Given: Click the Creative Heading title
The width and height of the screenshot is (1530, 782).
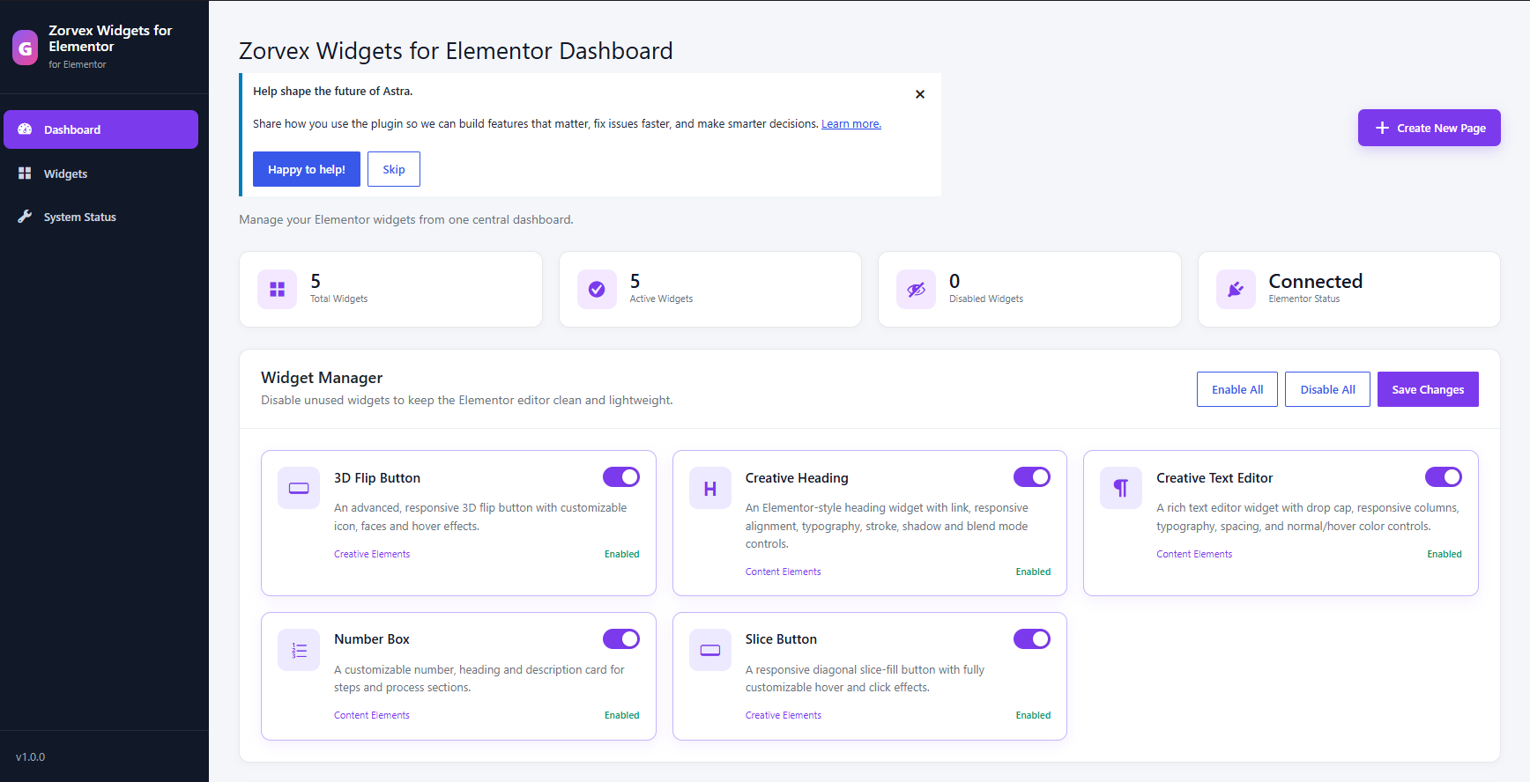Looking at the screenshot, I should pyautogui.click(x=797, y=478).
